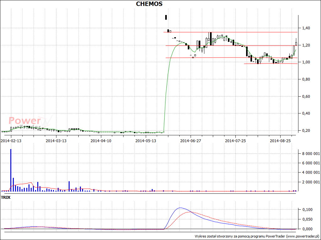Click the 0,60 price axis label
The image size is (321, 240).
pyautogui.click(x=306, y=96)
